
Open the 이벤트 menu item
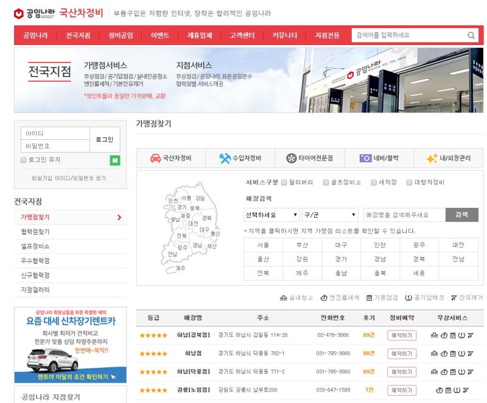point(160,35)
